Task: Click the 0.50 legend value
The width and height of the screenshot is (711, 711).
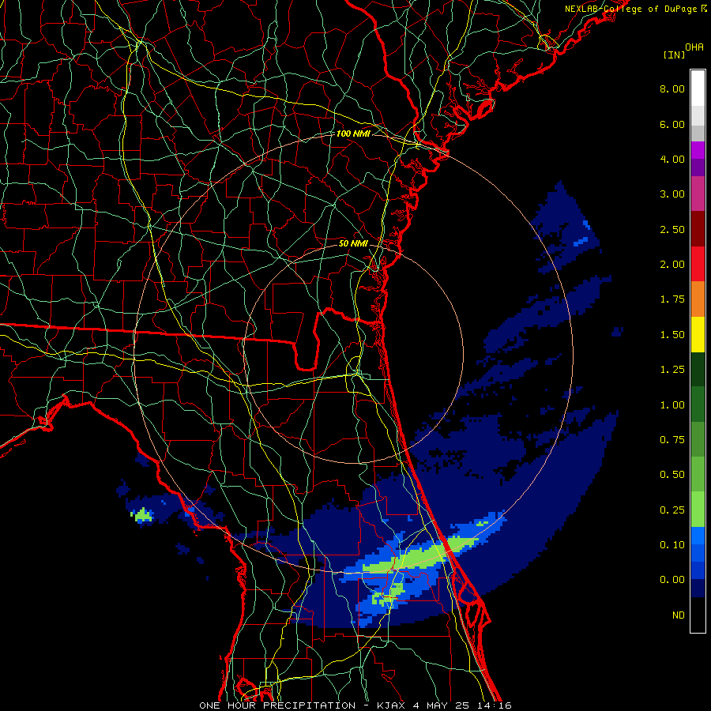Action: (672, 475)
